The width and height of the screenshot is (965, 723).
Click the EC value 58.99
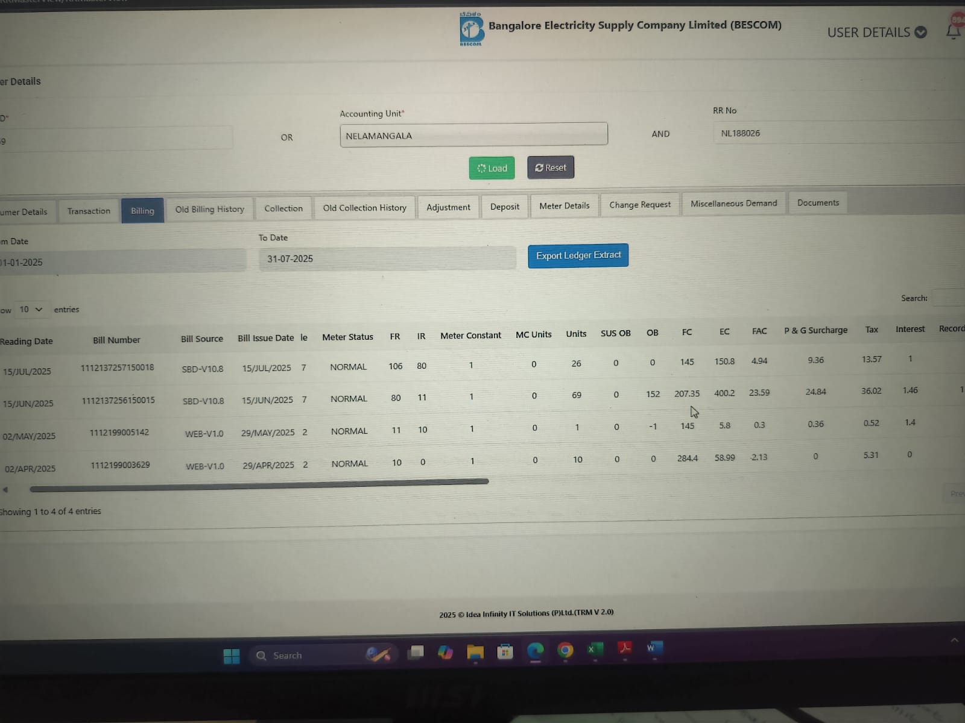coord(724,458)
